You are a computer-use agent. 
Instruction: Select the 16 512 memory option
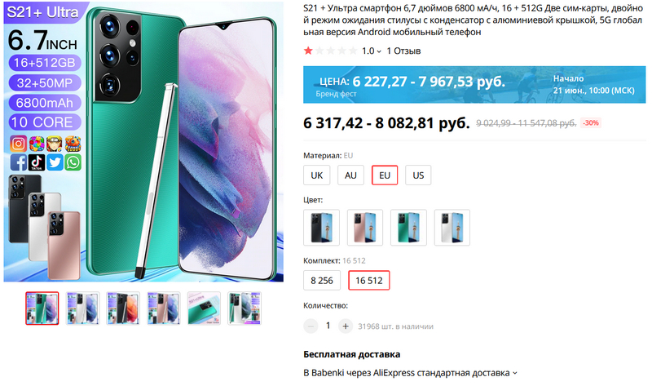tap(369, 281)
